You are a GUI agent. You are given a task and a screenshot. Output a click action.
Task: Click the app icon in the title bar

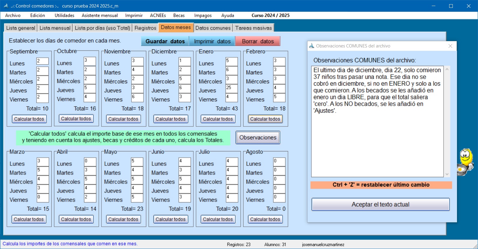click(5, 6)
